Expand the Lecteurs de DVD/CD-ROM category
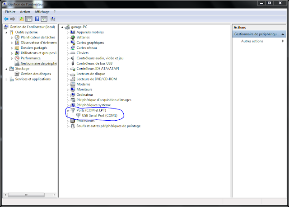Image resolution: width=289 pixels, height=207 pixels. 68,79
